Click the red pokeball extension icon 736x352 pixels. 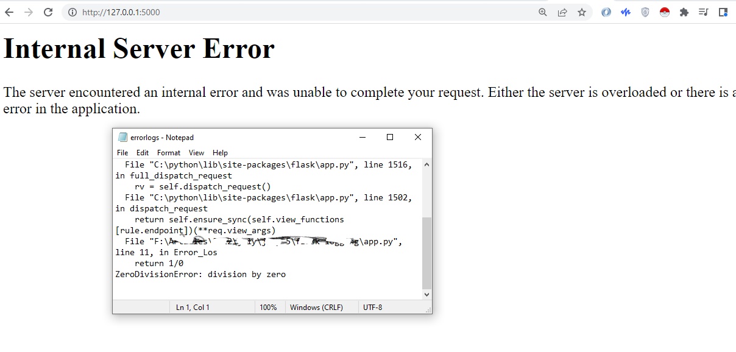(664, 12)
